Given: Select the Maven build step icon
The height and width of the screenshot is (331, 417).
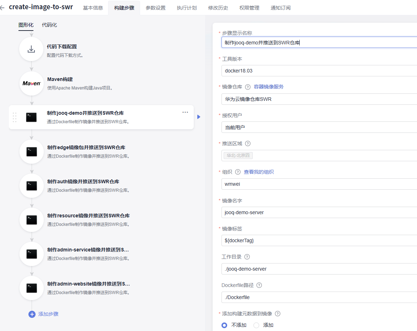Looking at the screenshot, I should coord(32,83).
